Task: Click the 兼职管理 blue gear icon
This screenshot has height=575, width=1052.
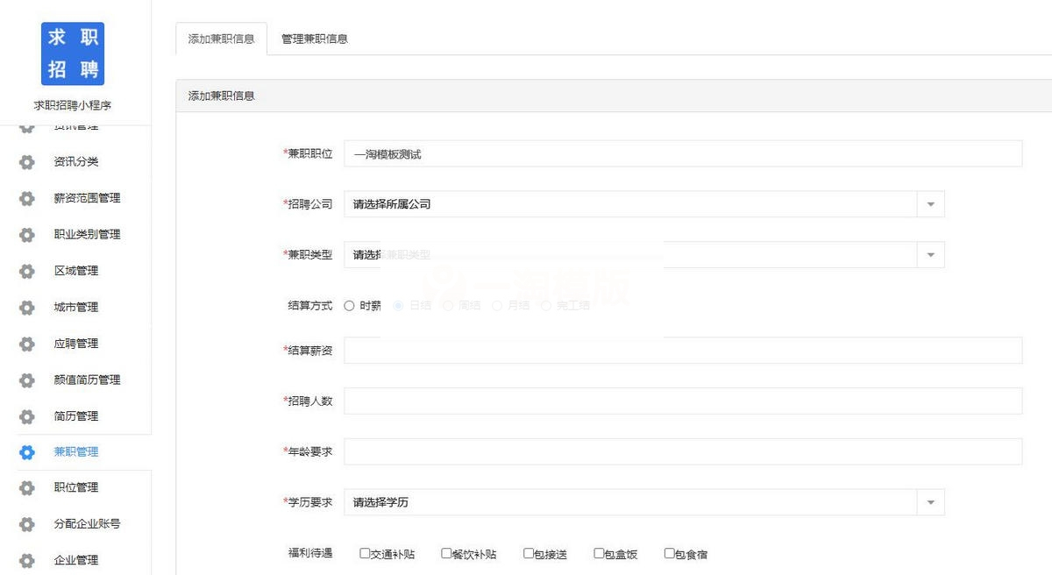Action: click(x=25, y=452)
